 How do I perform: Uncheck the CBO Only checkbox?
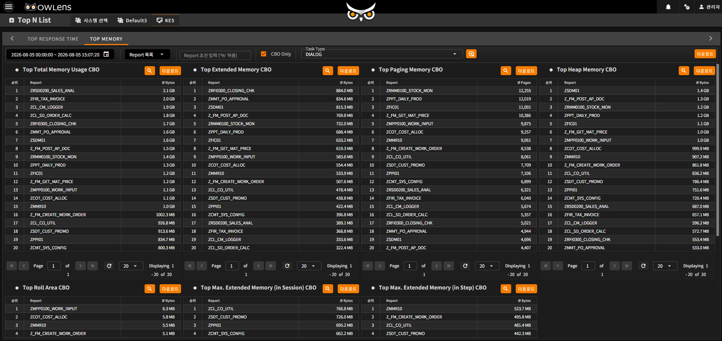(x=264, y=54)
